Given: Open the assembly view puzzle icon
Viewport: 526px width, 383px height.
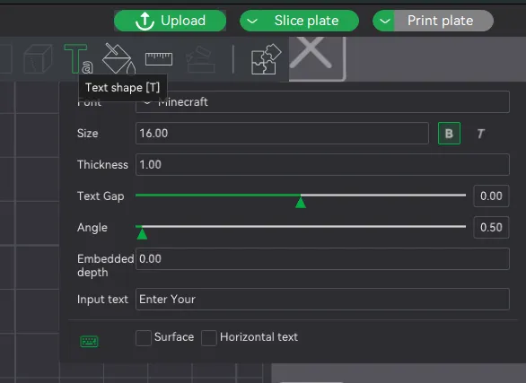Looking at the screenshot, I should click(267, 59).
